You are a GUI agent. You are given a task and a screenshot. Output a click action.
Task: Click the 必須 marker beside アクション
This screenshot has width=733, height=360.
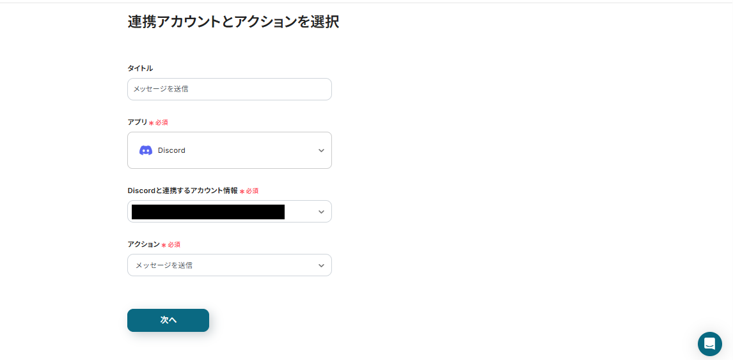tap(173, 245)
